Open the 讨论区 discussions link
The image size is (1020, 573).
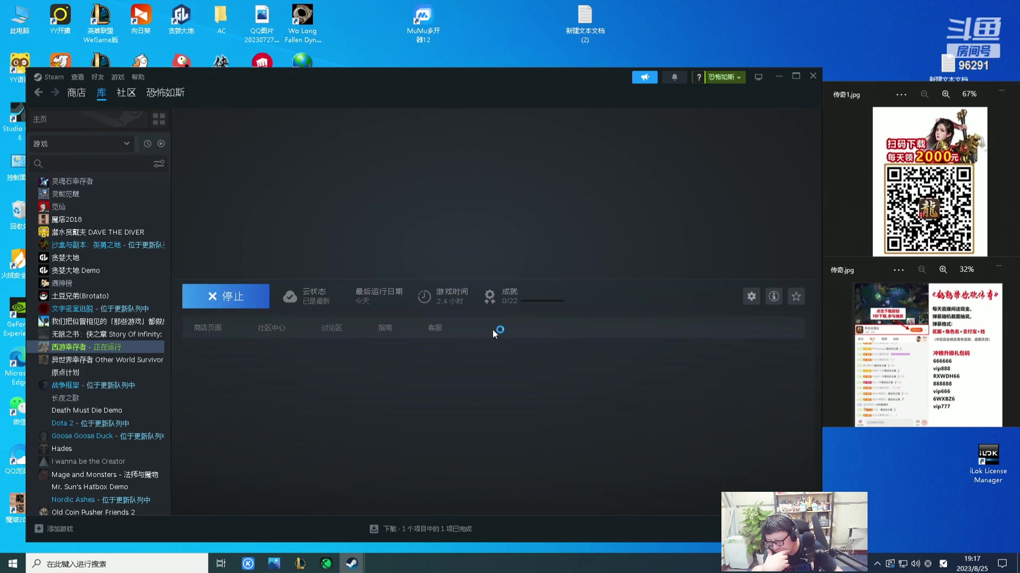(x=331, y=328)
